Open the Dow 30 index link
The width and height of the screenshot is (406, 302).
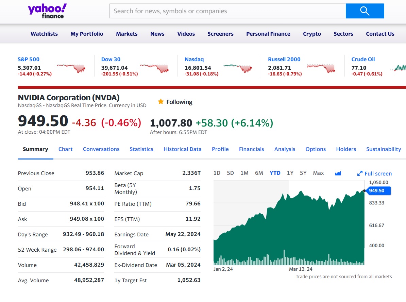tap(111, 59)
